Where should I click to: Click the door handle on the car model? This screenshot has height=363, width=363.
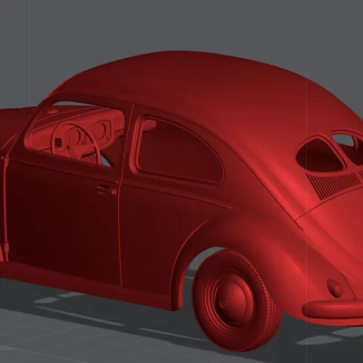(106, 191)
